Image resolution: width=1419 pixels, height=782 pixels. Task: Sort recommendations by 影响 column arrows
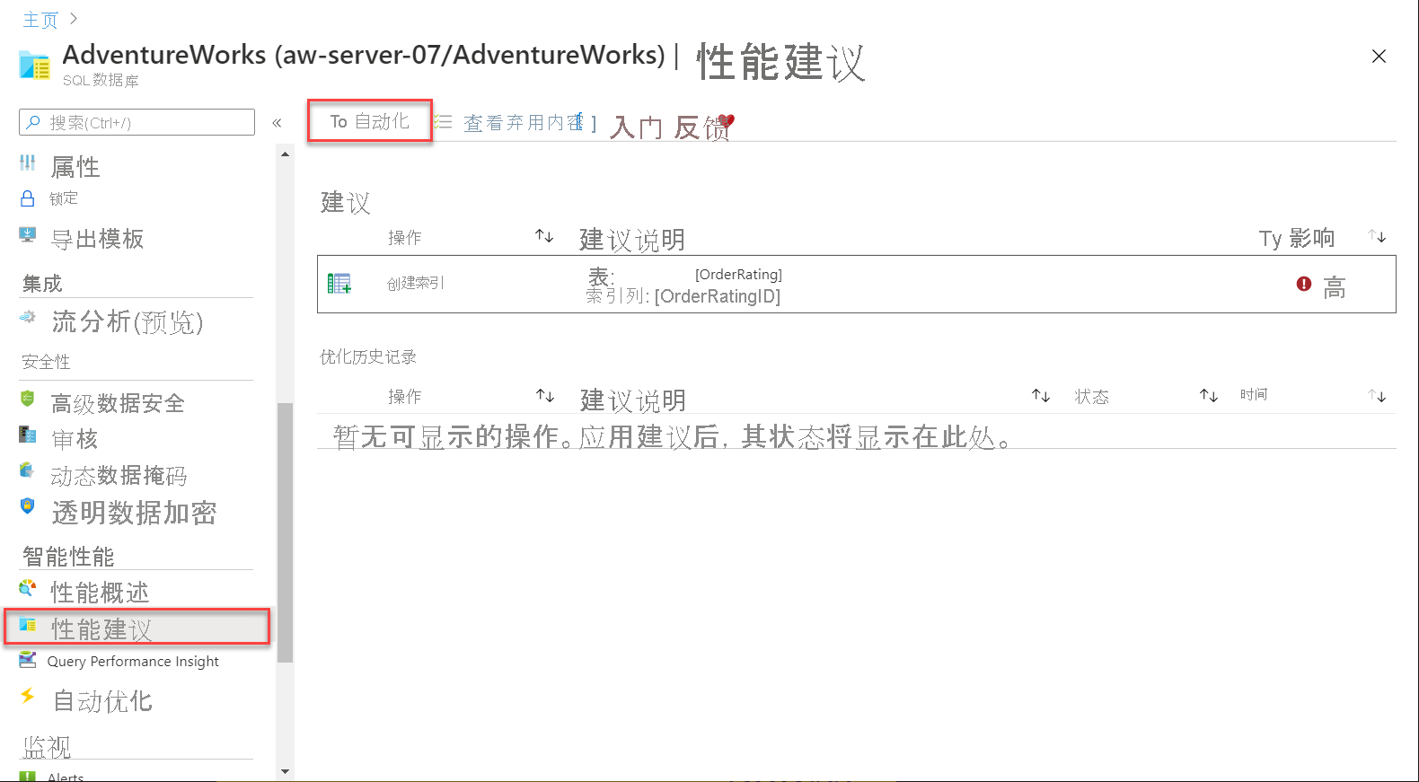[1378, 236]
